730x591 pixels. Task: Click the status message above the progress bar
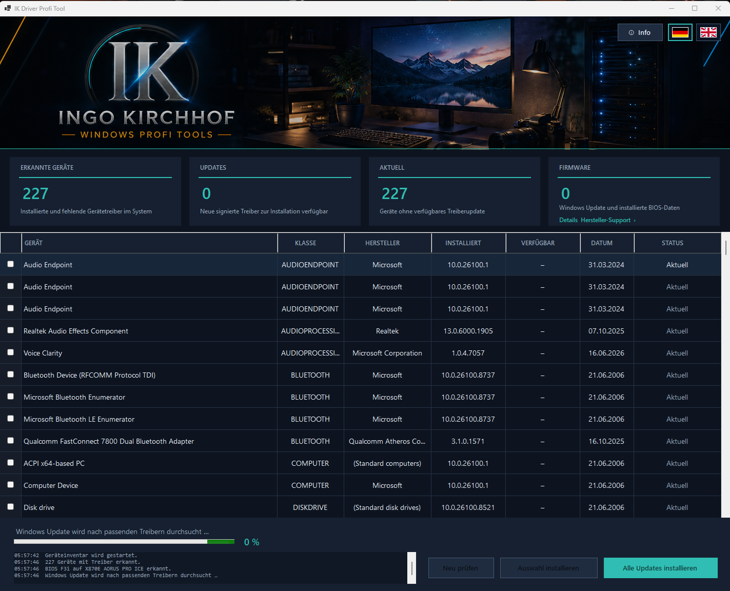click(x=112, y=531)
